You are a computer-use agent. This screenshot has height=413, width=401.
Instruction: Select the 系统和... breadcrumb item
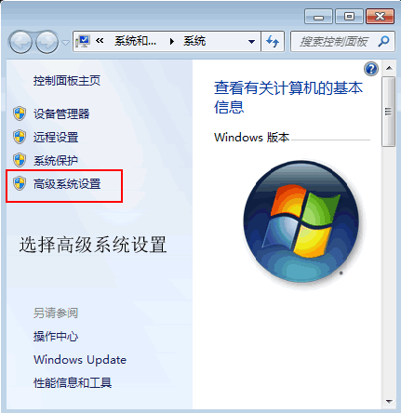click(135, 41)
